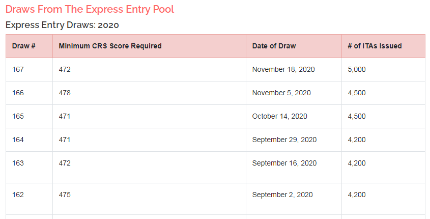The width and height of the screenshot is (430, 219).
Task: Click the November 18, 2020 date cell
Action: tap(283, 69)
